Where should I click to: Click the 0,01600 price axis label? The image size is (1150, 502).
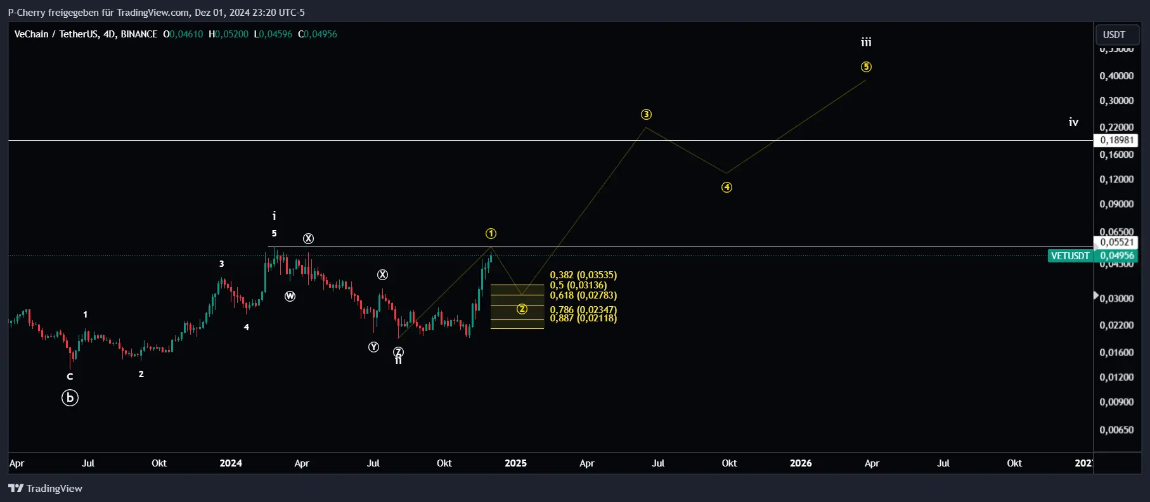(1116, 352)
